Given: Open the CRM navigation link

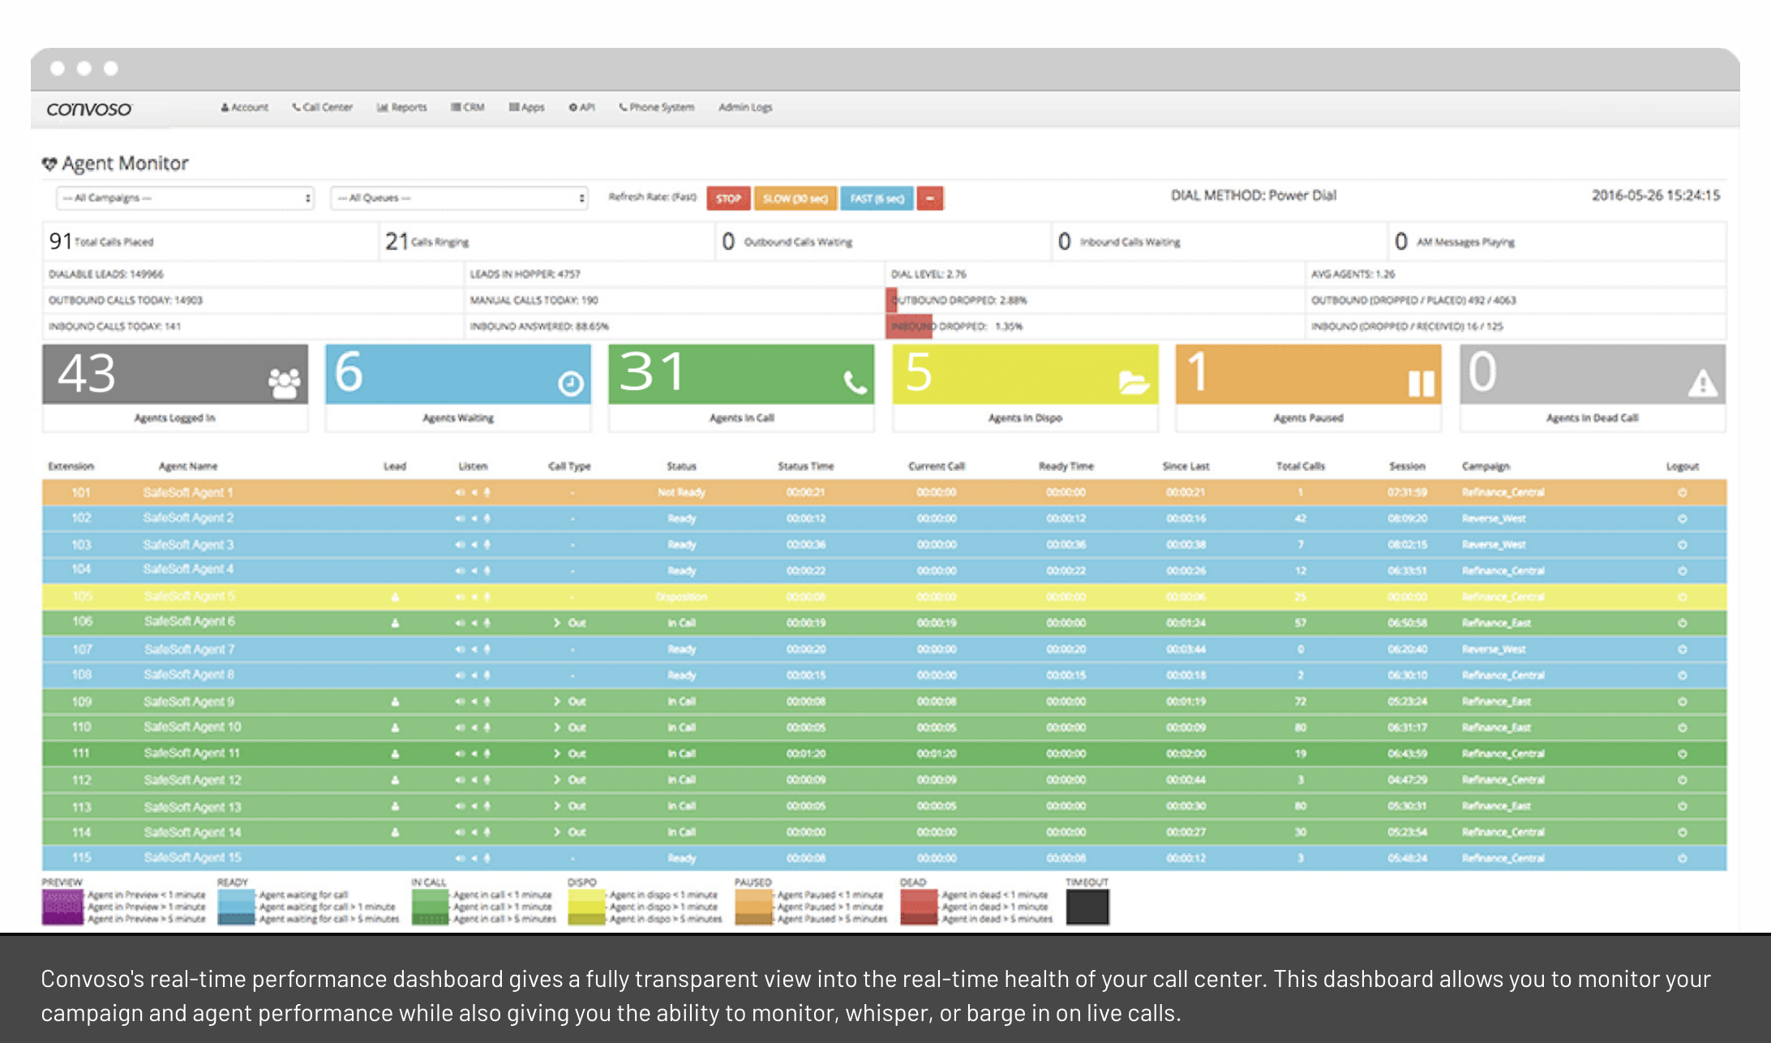Looking at the screenshot, I should 469,107.
